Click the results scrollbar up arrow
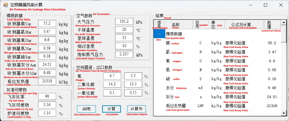 pyautogui.click(x=283, y=22)
